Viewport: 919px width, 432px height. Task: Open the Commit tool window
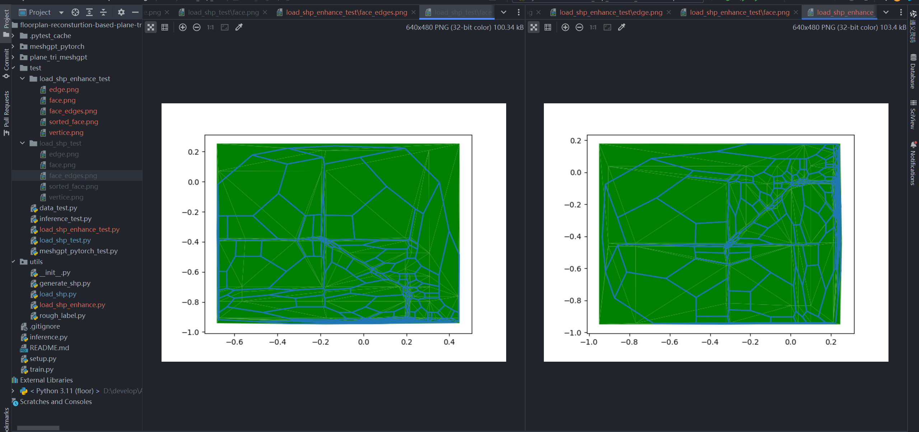pos(6,64)
